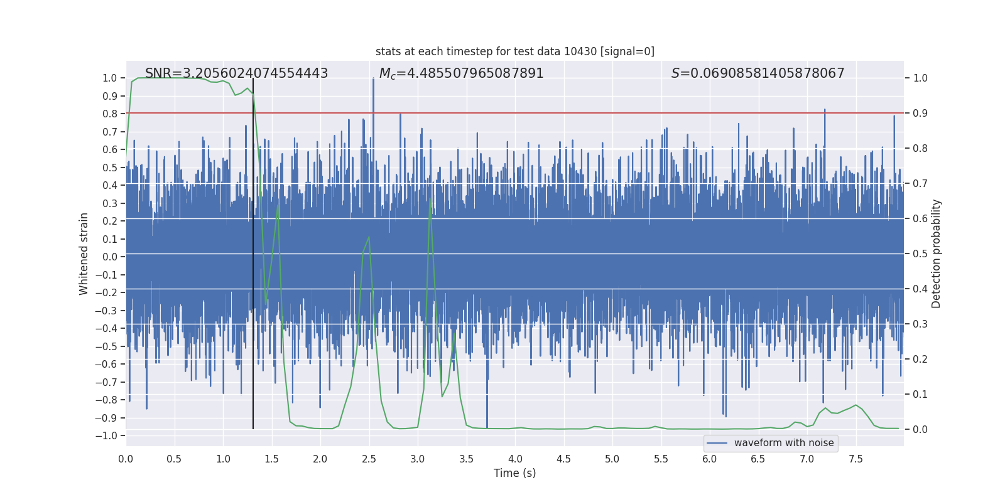
Task: Select the 'Whitened strain' axis label
Action: (x=84, y=254)
